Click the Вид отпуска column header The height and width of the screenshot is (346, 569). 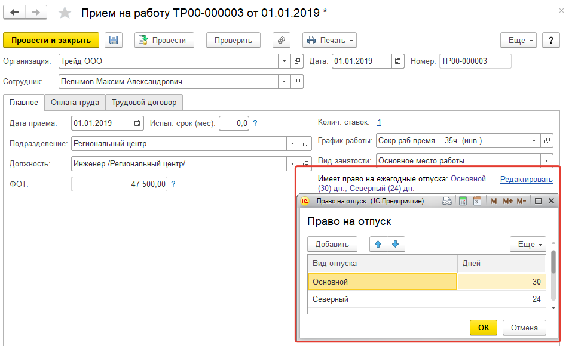point(382,264)
